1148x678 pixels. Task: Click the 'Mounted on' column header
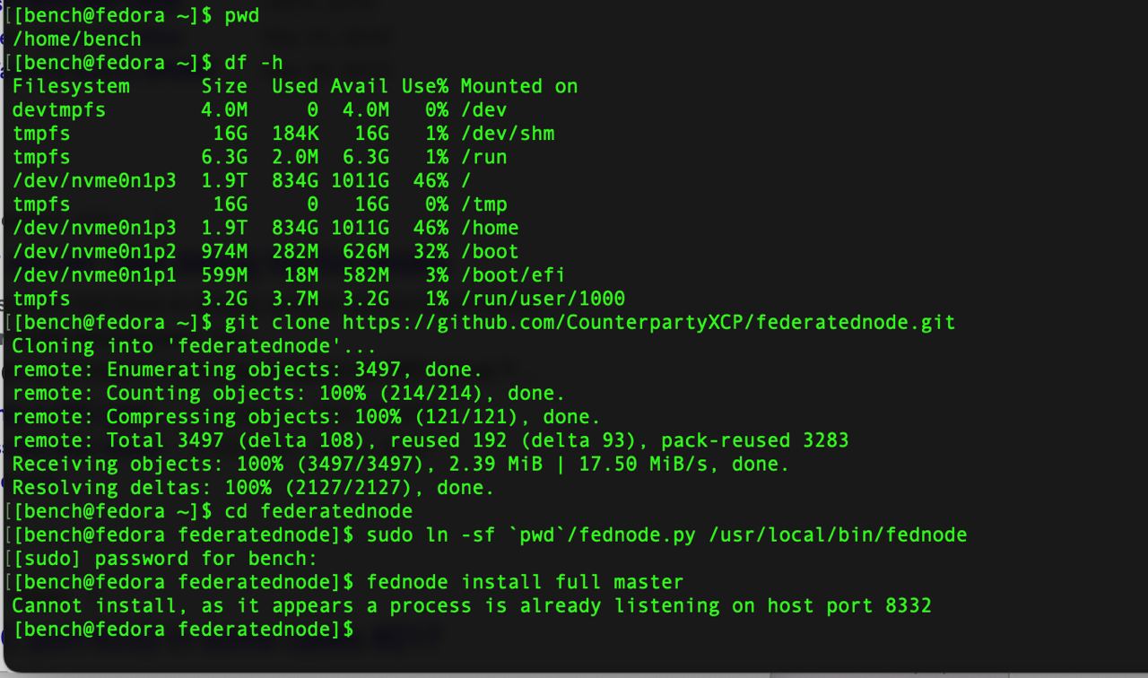click(x=519, y=87)
